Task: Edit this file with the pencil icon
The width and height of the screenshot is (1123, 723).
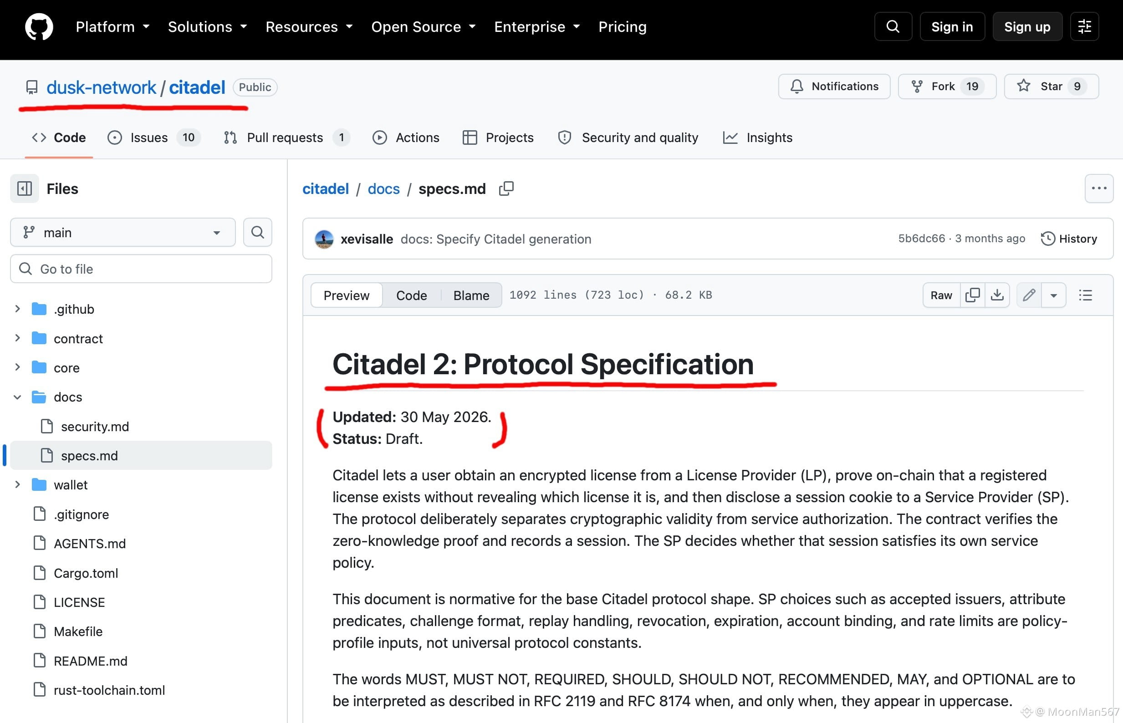Action: pos(1029,295)
